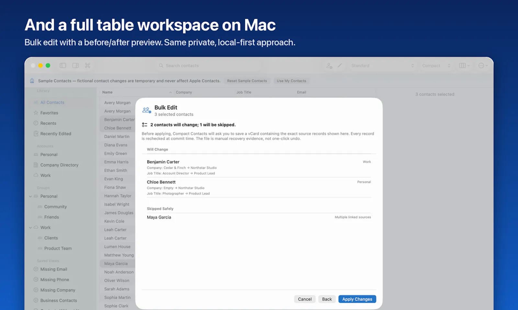518x310 pixels.
Task: Open the columns layout icon menu
Action: click(x=464, y=65)
